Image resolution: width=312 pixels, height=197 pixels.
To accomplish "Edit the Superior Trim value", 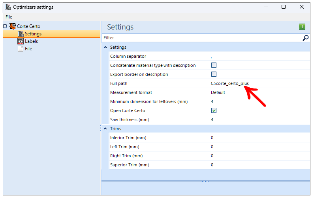I will (x=260, y=165).
